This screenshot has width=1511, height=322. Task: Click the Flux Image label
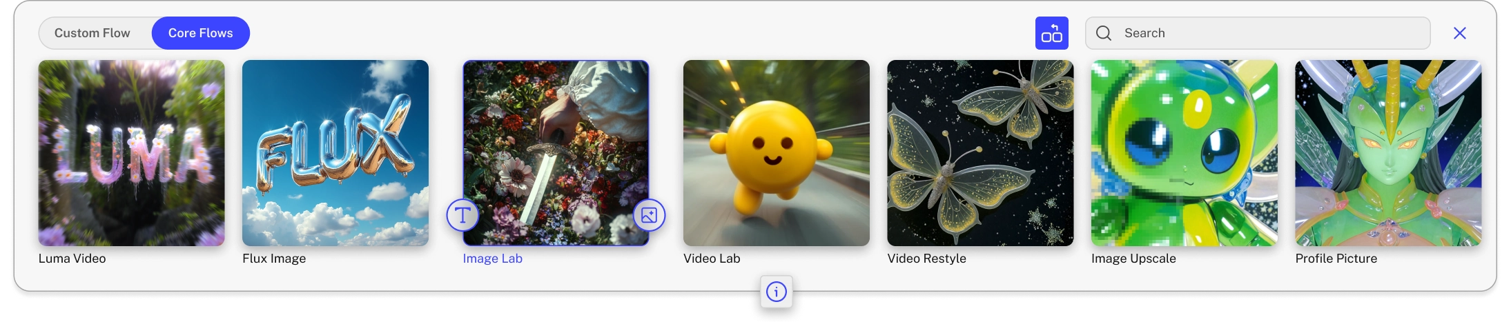point(274,259)
